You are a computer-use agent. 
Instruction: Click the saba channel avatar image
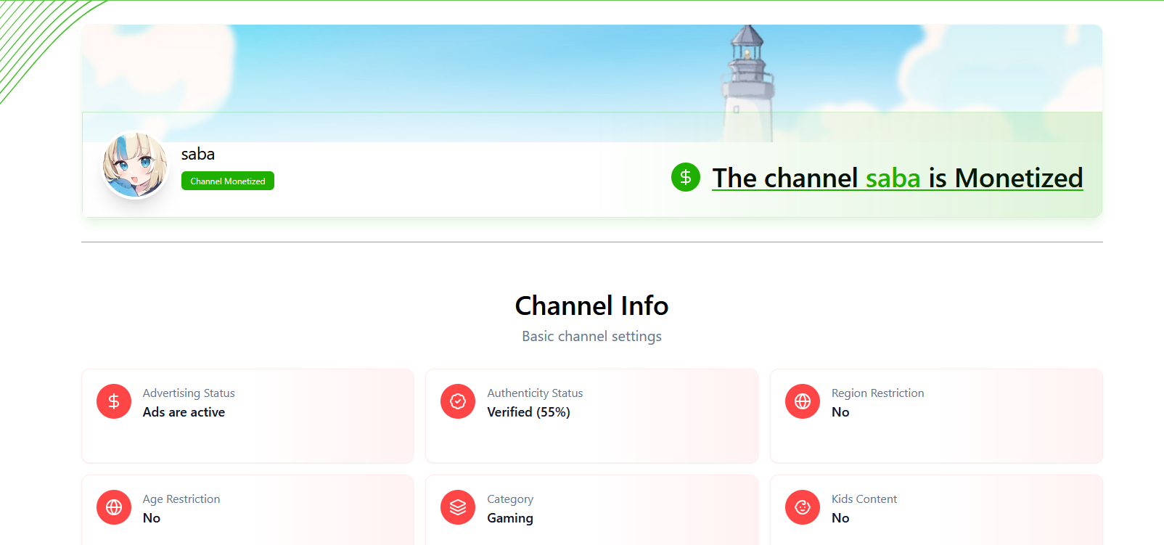pos(135,165)
